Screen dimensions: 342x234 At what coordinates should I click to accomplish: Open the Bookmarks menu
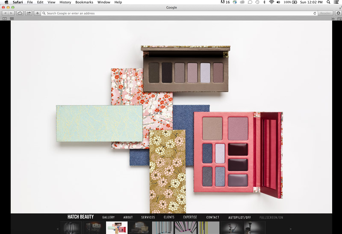[84, 2]
